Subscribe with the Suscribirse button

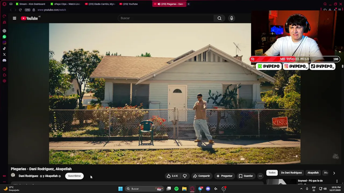[x=74, y=176]
